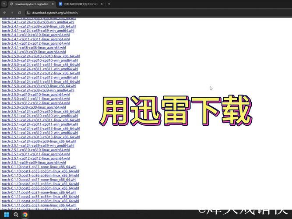Viewport: 292px width, 219px height.
Task: Open torch-2.4.1-cp310-cp310-linux_aarch64.whl link
Action: tap(36, 35)
